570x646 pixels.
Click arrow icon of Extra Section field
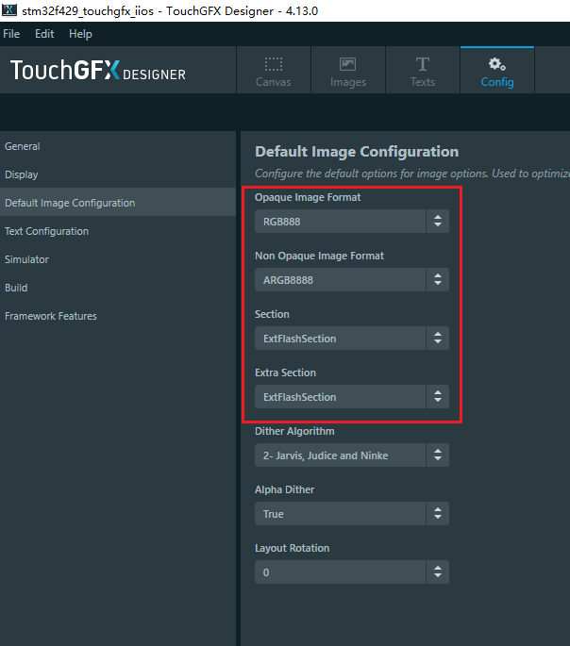point(438,397)
